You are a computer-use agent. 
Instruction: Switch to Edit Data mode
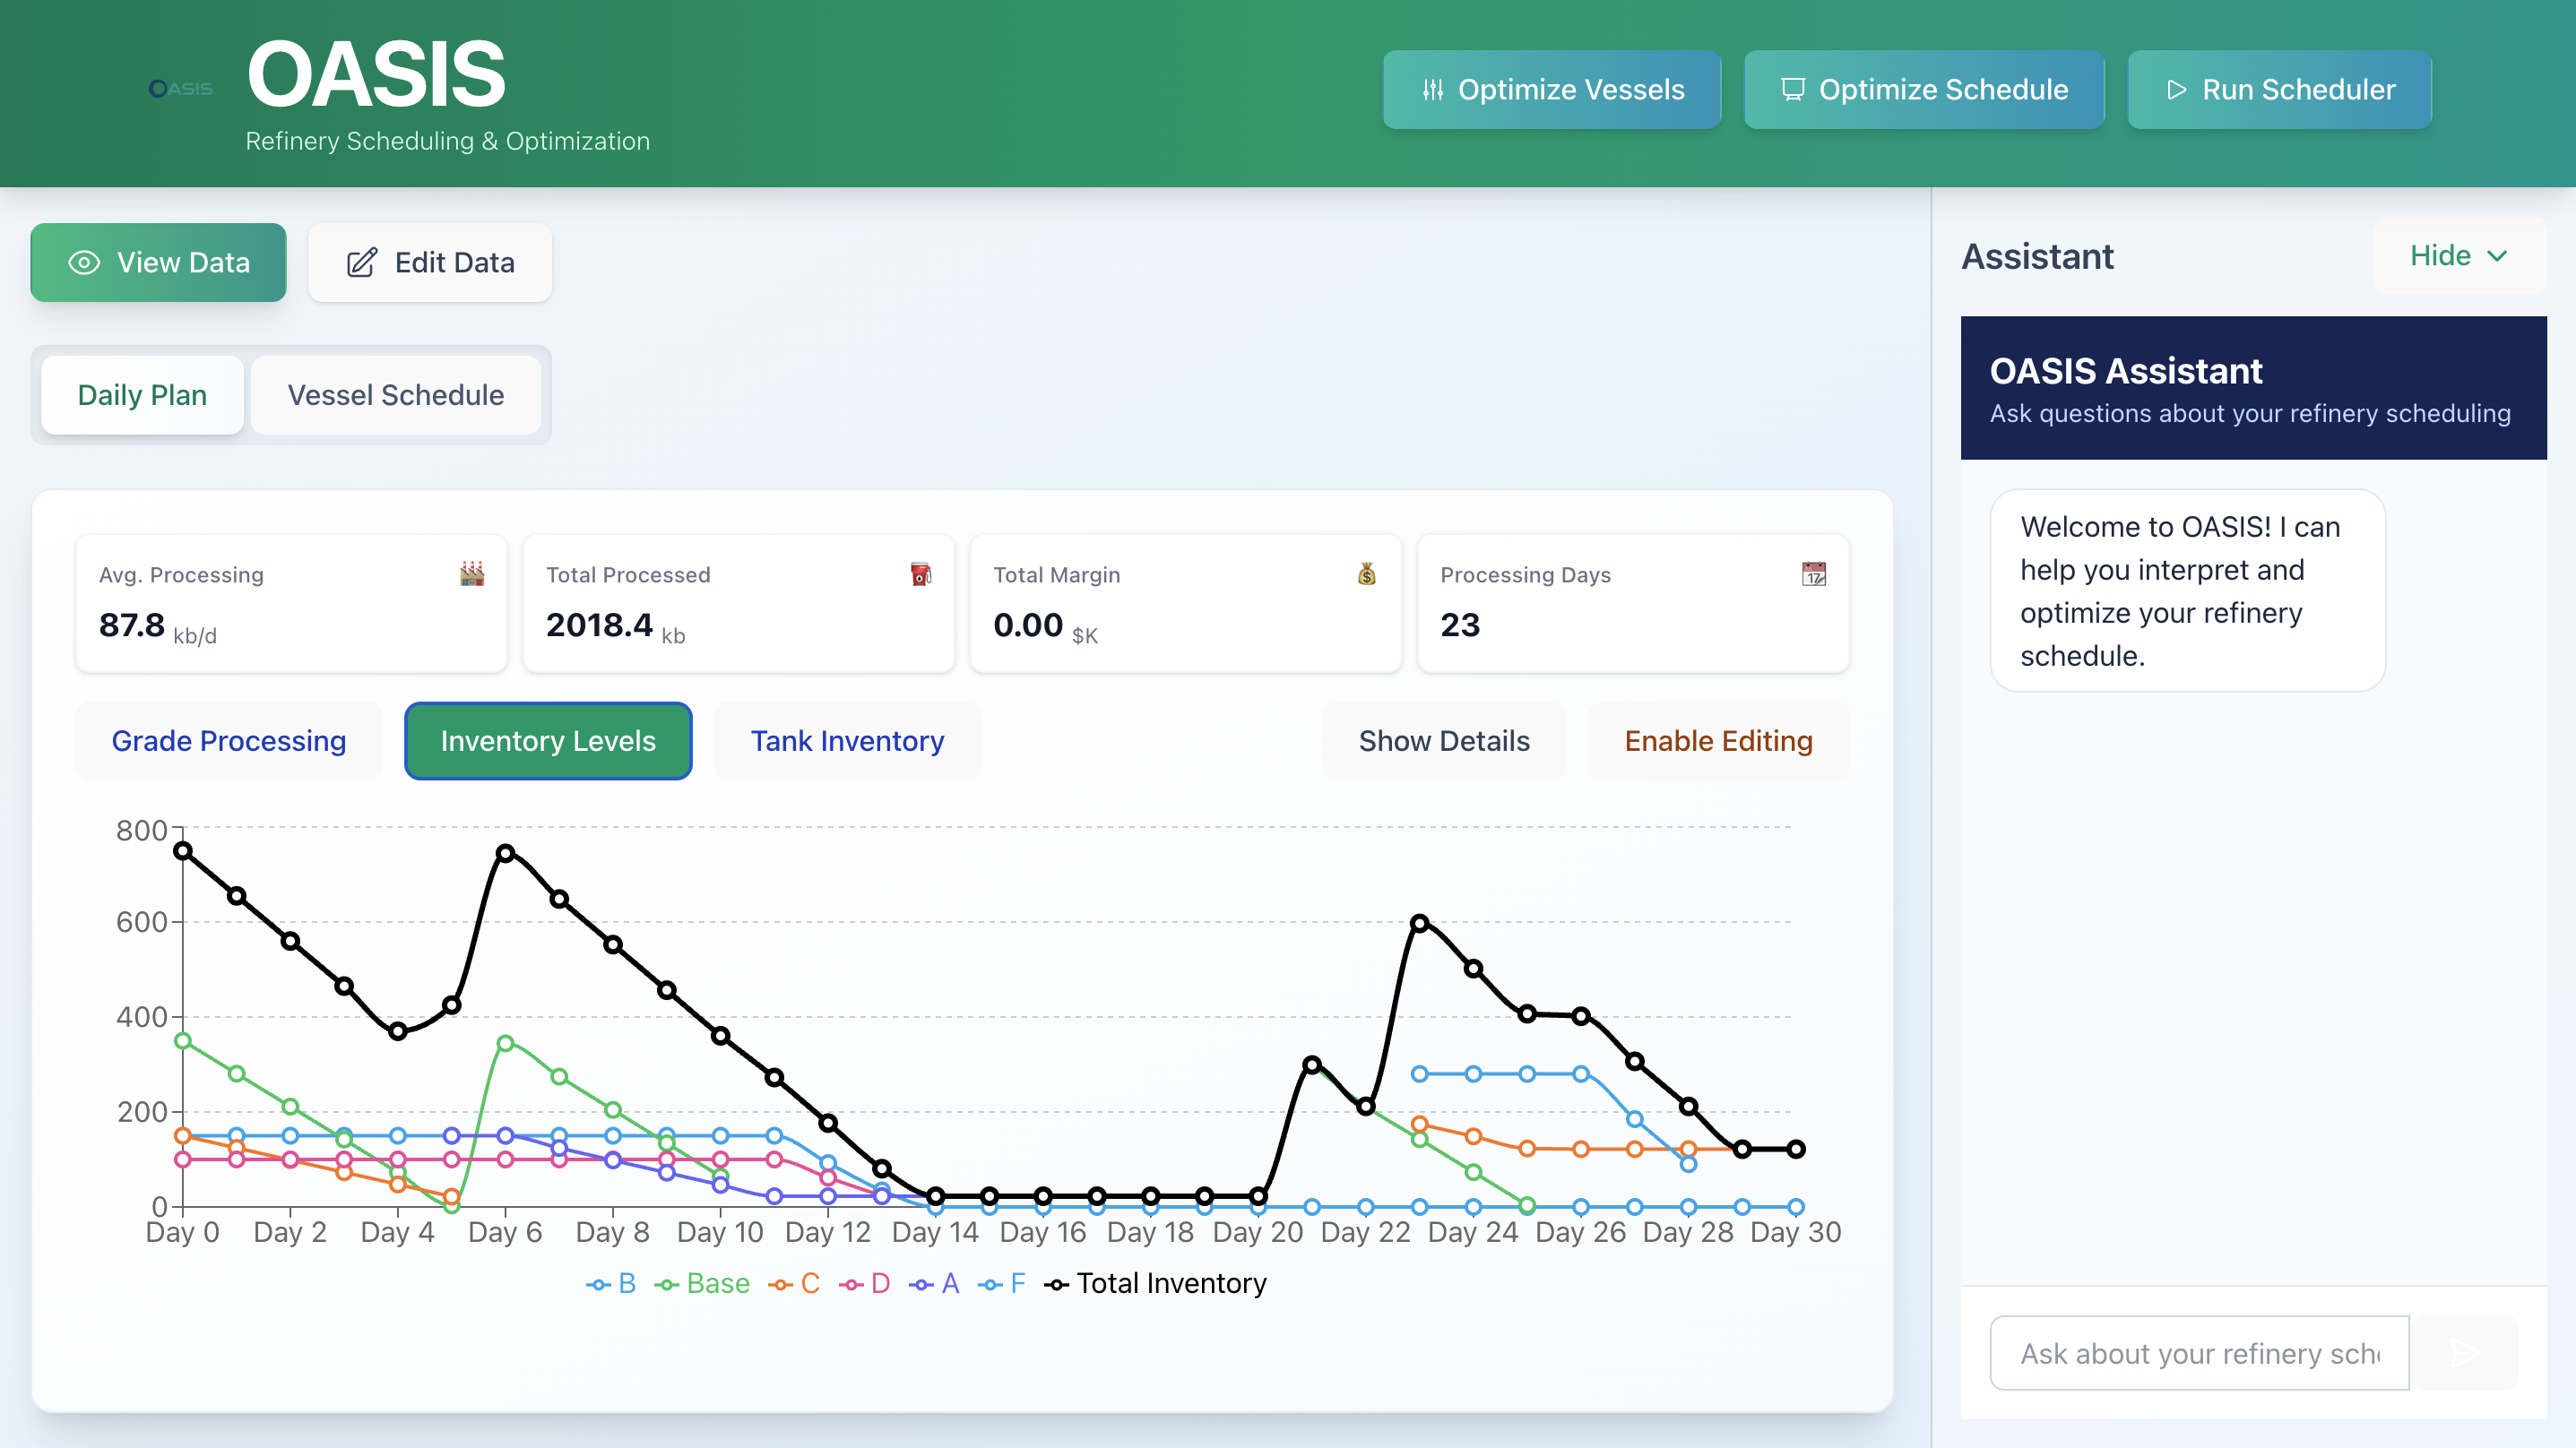[430, 262]
